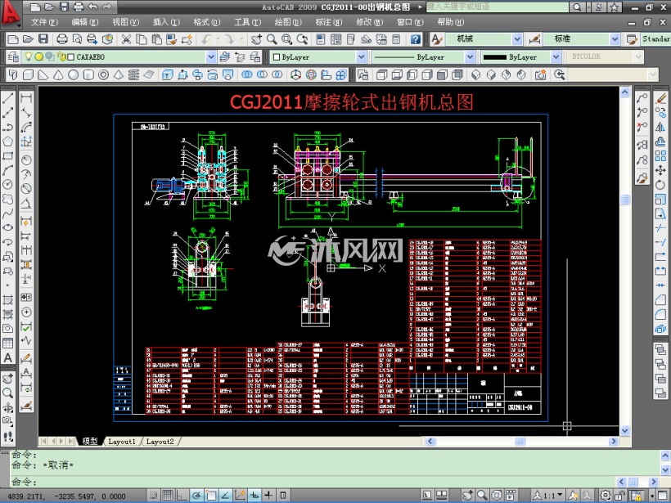Open Plot Preview from the standard toolbar
This screenshot has width=671, height=503.
[77, 39]
